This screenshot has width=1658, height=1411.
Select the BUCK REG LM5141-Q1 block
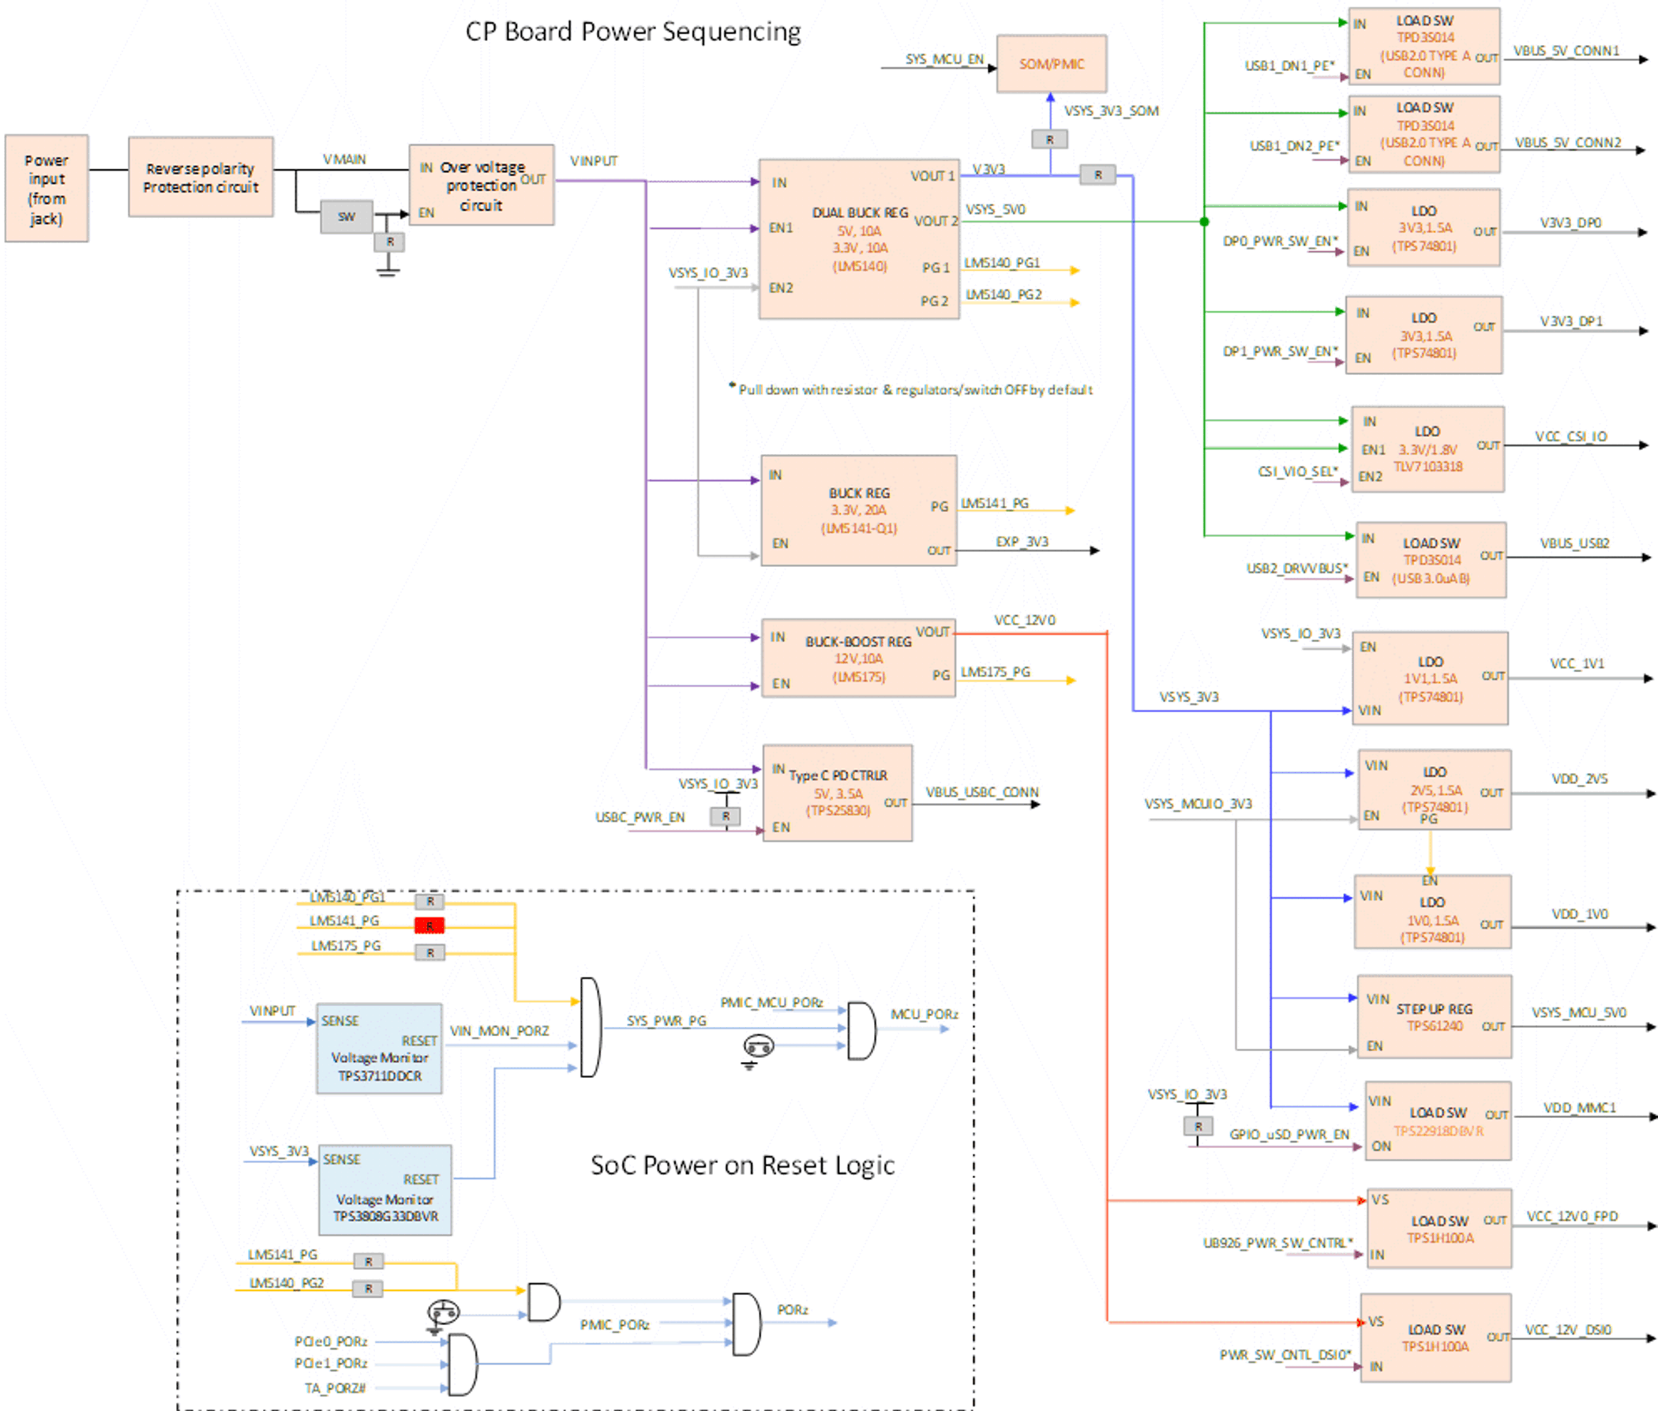859,510
